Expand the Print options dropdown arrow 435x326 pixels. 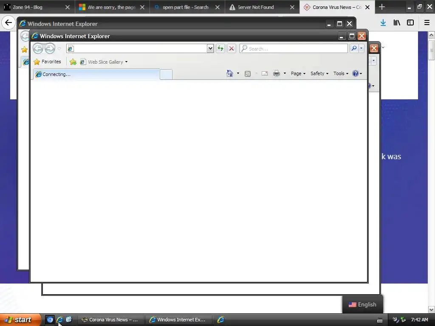(285, 73)
